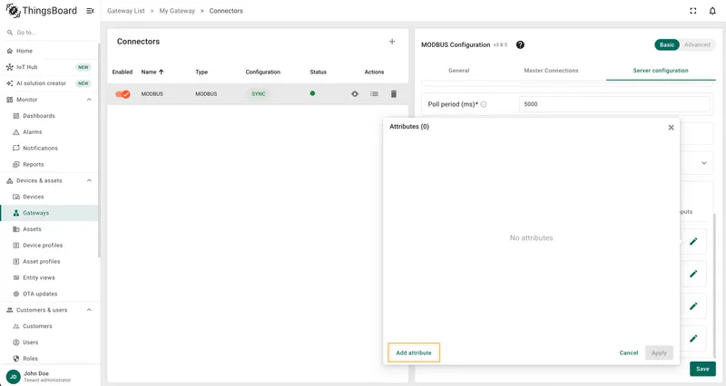This screenshot has height=386, width=726.
Task: Click the ThingsBoard logo
Action: [41, 11]
